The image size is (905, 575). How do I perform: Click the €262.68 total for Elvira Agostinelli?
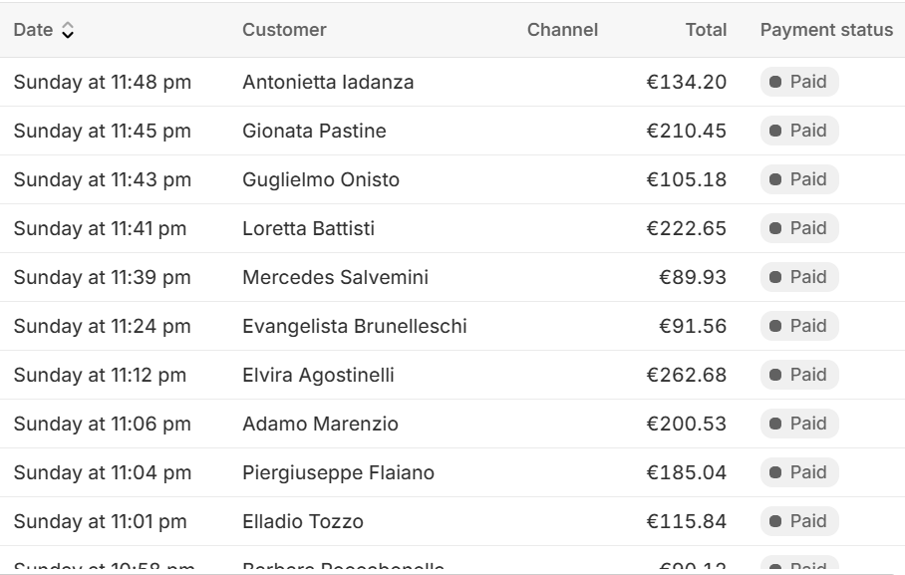(x=687, y=376)
